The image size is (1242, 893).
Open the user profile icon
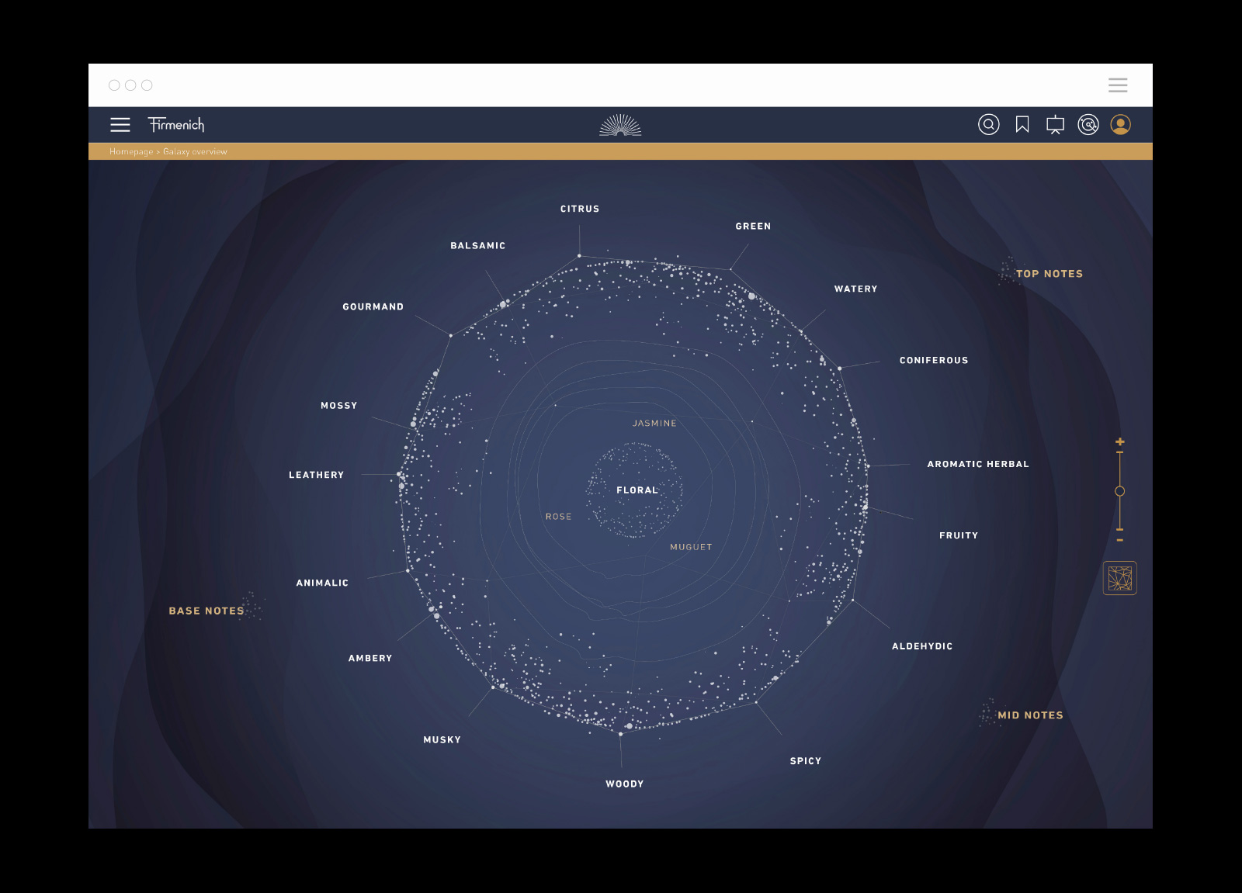1120,124
